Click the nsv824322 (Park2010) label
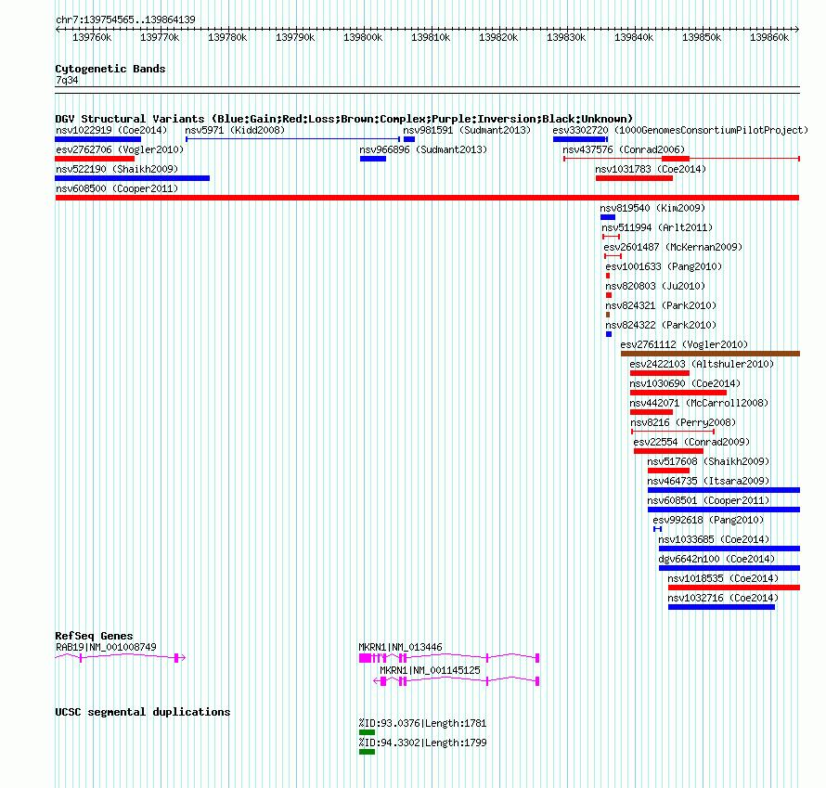 tap(661, 325)
